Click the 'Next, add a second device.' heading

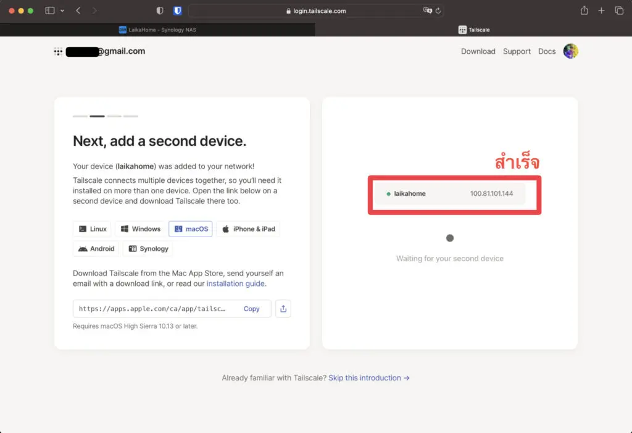159,141
